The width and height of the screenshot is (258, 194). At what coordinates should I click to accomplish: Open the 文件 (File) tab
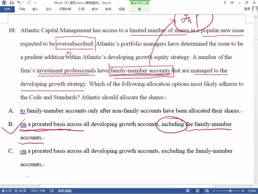[7, 9]
